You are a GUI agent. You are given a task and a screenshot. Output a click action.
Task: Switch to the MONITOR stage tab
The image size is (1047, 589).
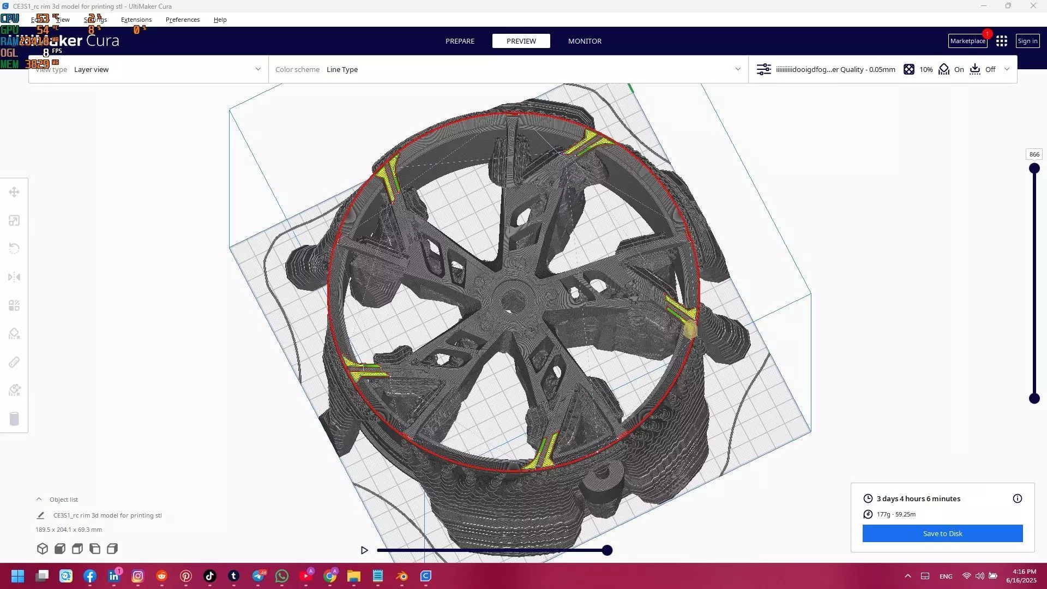click(x=585, y=41)
